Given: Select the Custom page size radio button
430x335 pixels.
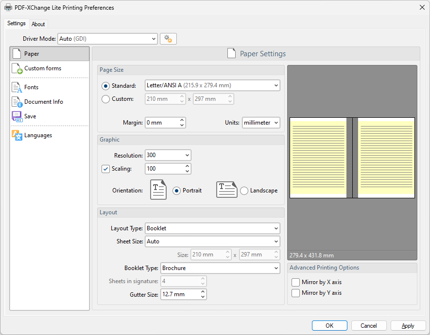Looking at the screenshot, I should coord(105,99).
